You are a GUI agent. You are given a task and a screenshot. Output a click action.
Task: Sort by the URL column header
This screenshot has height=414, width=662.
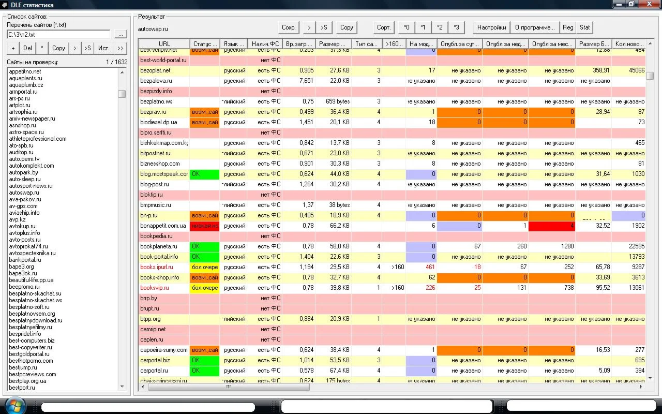pos(164,44)
